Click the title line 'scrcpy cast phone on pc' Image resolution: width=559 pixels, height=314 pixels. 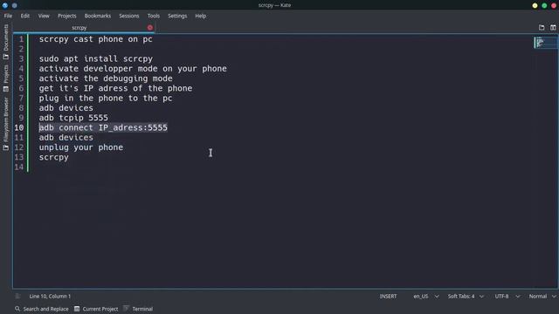[x=95, y=39]
